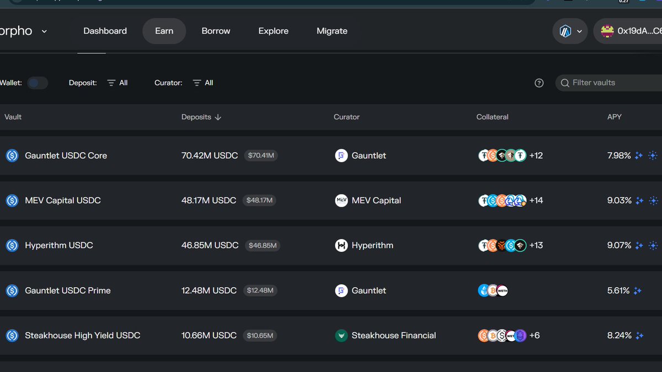
Task: Click the blue burst icon in MEV Capital row
Action: pyautogui.click(x=653, y=201)
